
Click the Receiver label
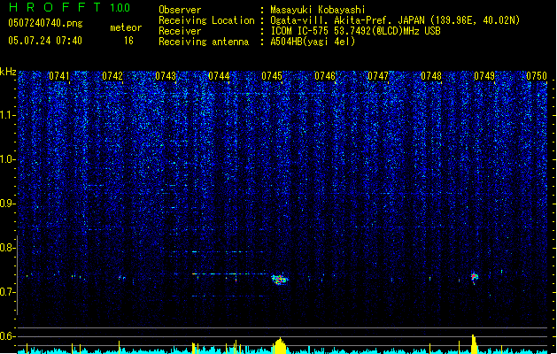tap(180, 31)
